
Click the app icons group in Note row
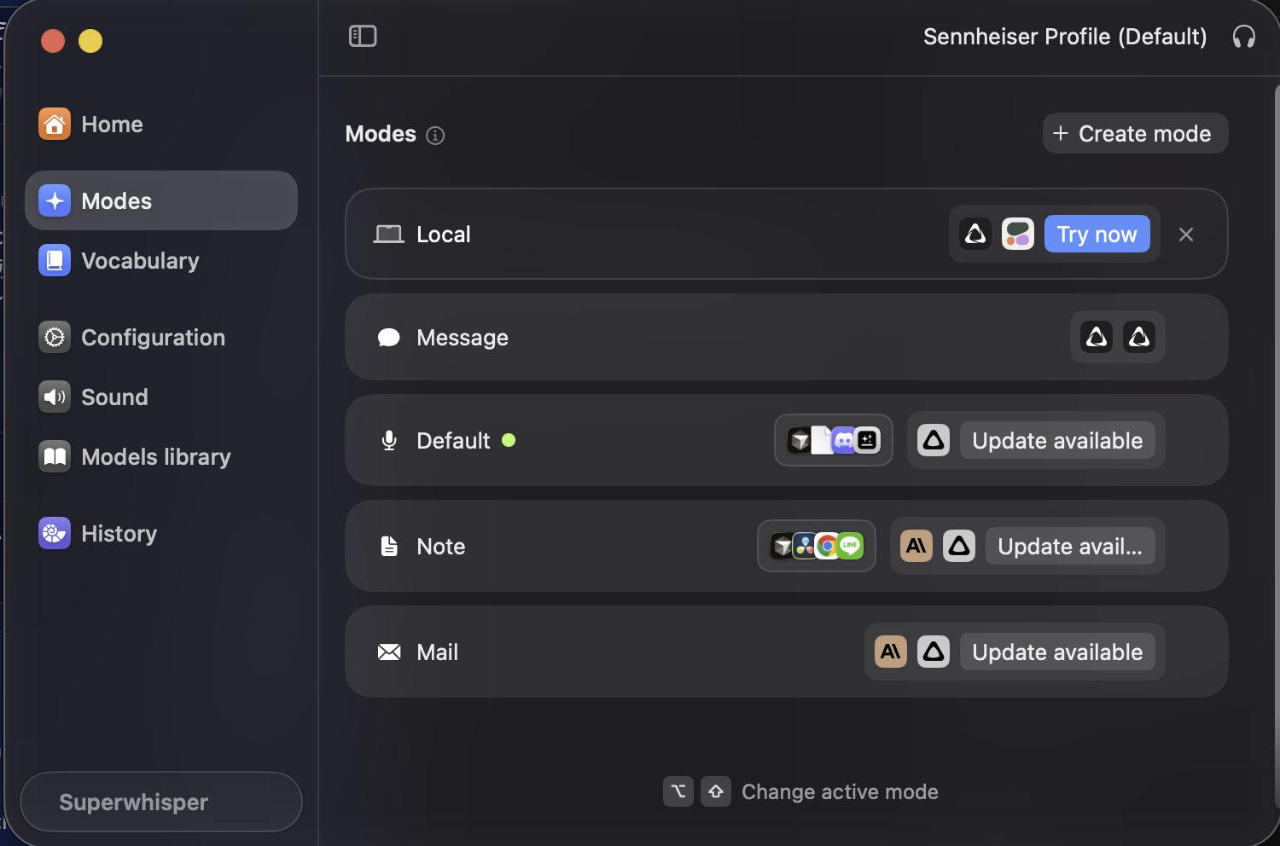click(817, 546)
